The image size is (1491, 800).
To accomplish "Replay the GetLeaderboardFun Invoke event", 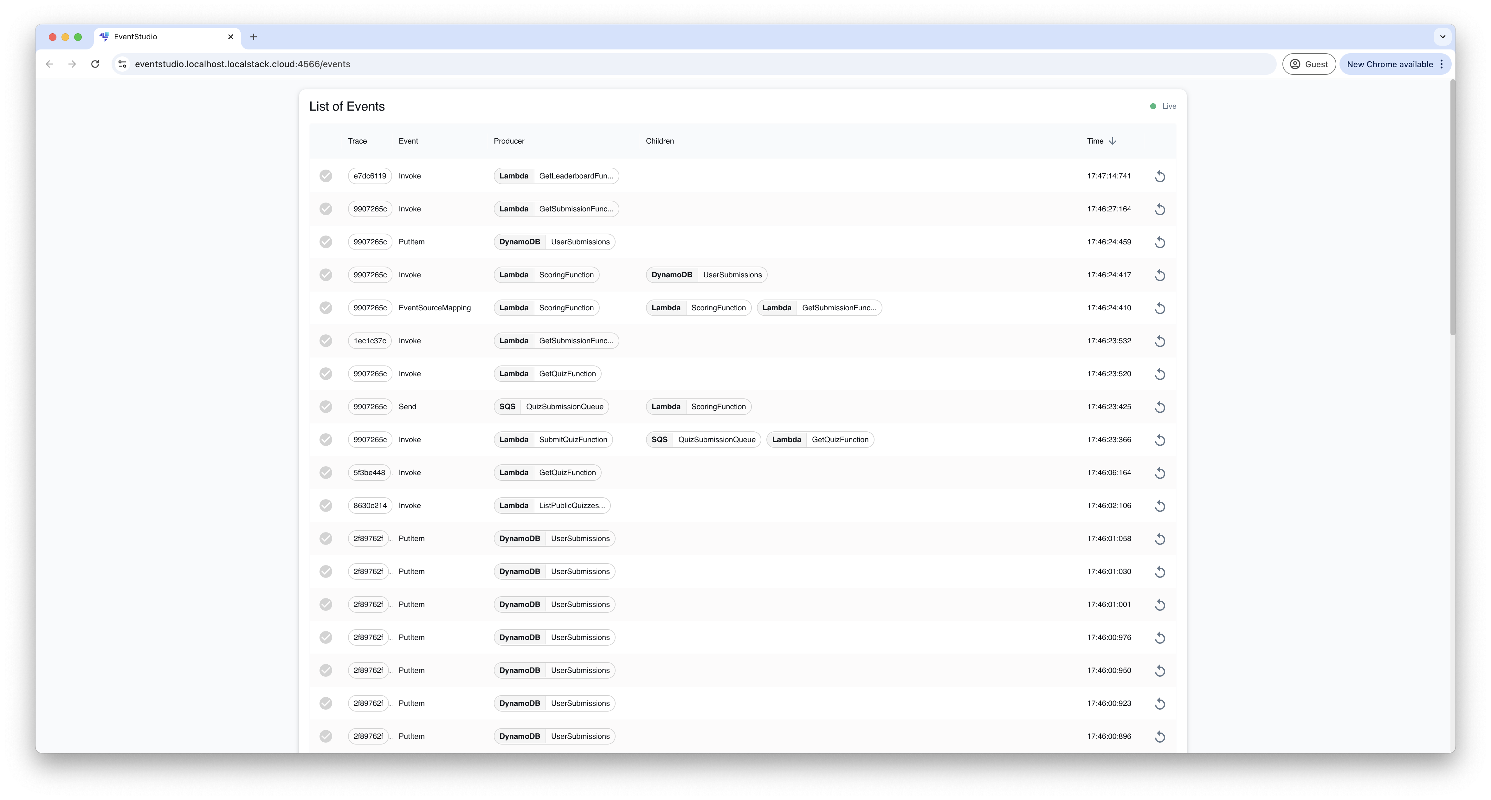I will 1160,176.
